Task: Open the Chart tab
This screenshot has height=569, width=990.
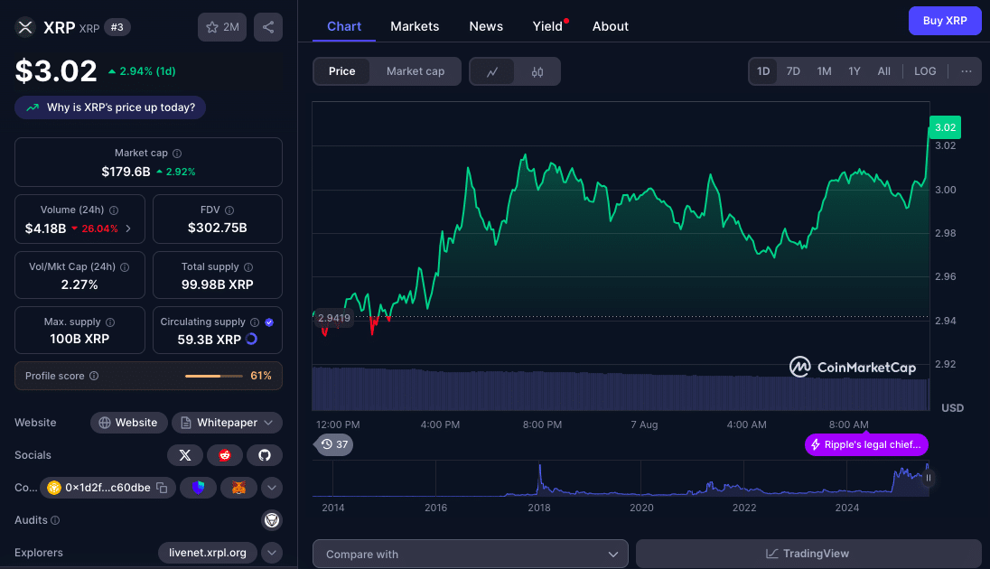Action: coord(344,26)
